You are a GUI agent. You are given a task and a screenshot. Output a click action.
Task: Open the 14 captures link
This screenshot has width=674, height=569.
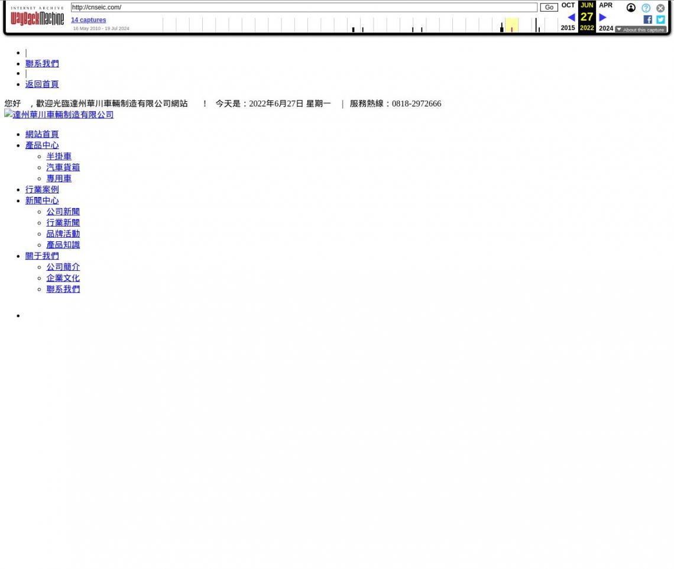pyautogui.click(x=88, y=20)
